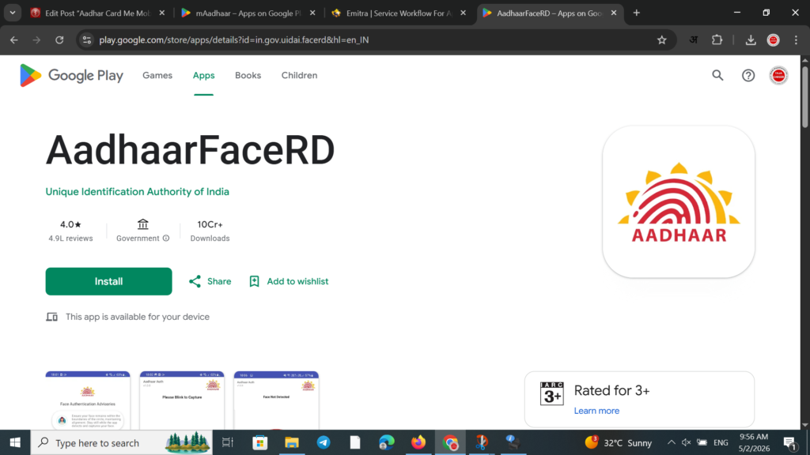This screenshot has height=455, width=810.
Task: Open Chrome downloads icon
Action: pyautogui.click(x=751, y=39)
